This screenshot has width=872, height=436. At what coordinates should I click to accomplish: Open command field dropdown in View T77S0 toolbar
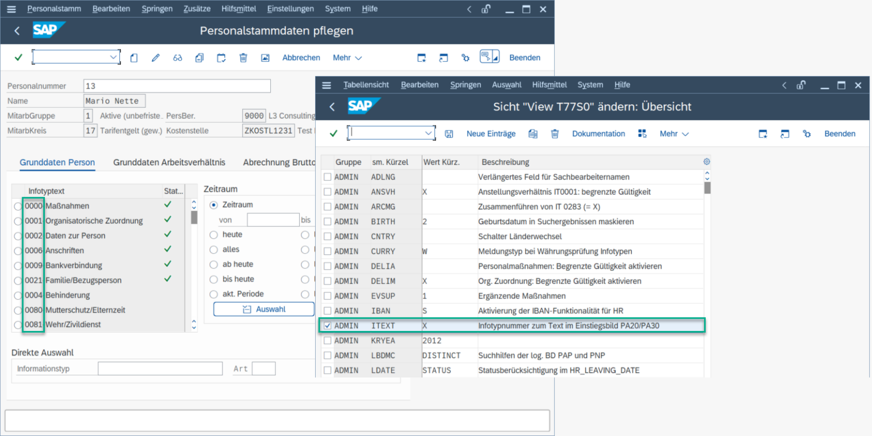click(x=428, y=133)
